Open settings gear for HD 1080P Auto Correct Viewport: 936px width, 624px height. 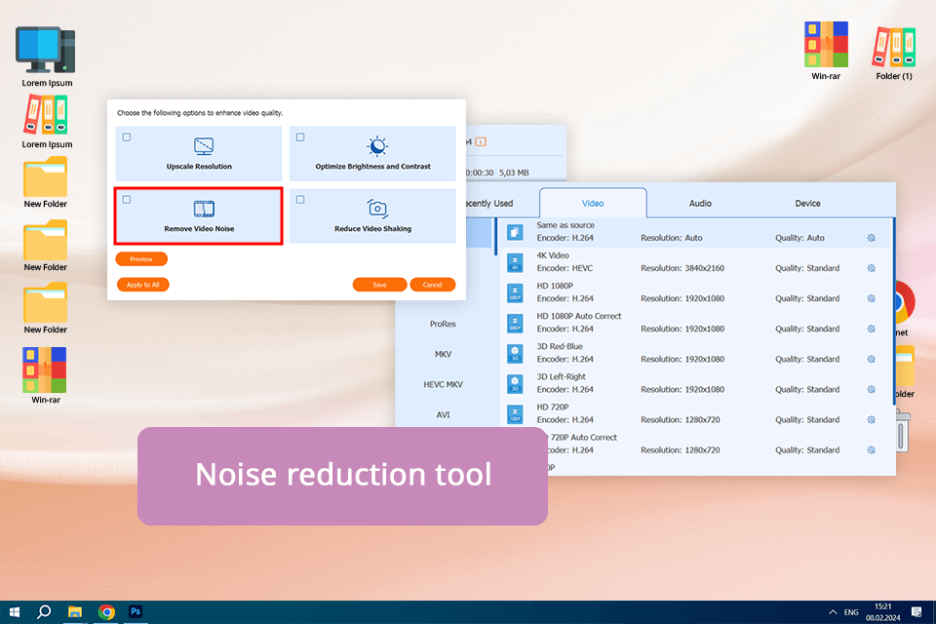[871, 329]
